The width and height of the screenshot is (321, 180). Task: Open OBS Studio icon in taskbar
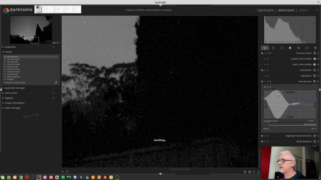117,177
